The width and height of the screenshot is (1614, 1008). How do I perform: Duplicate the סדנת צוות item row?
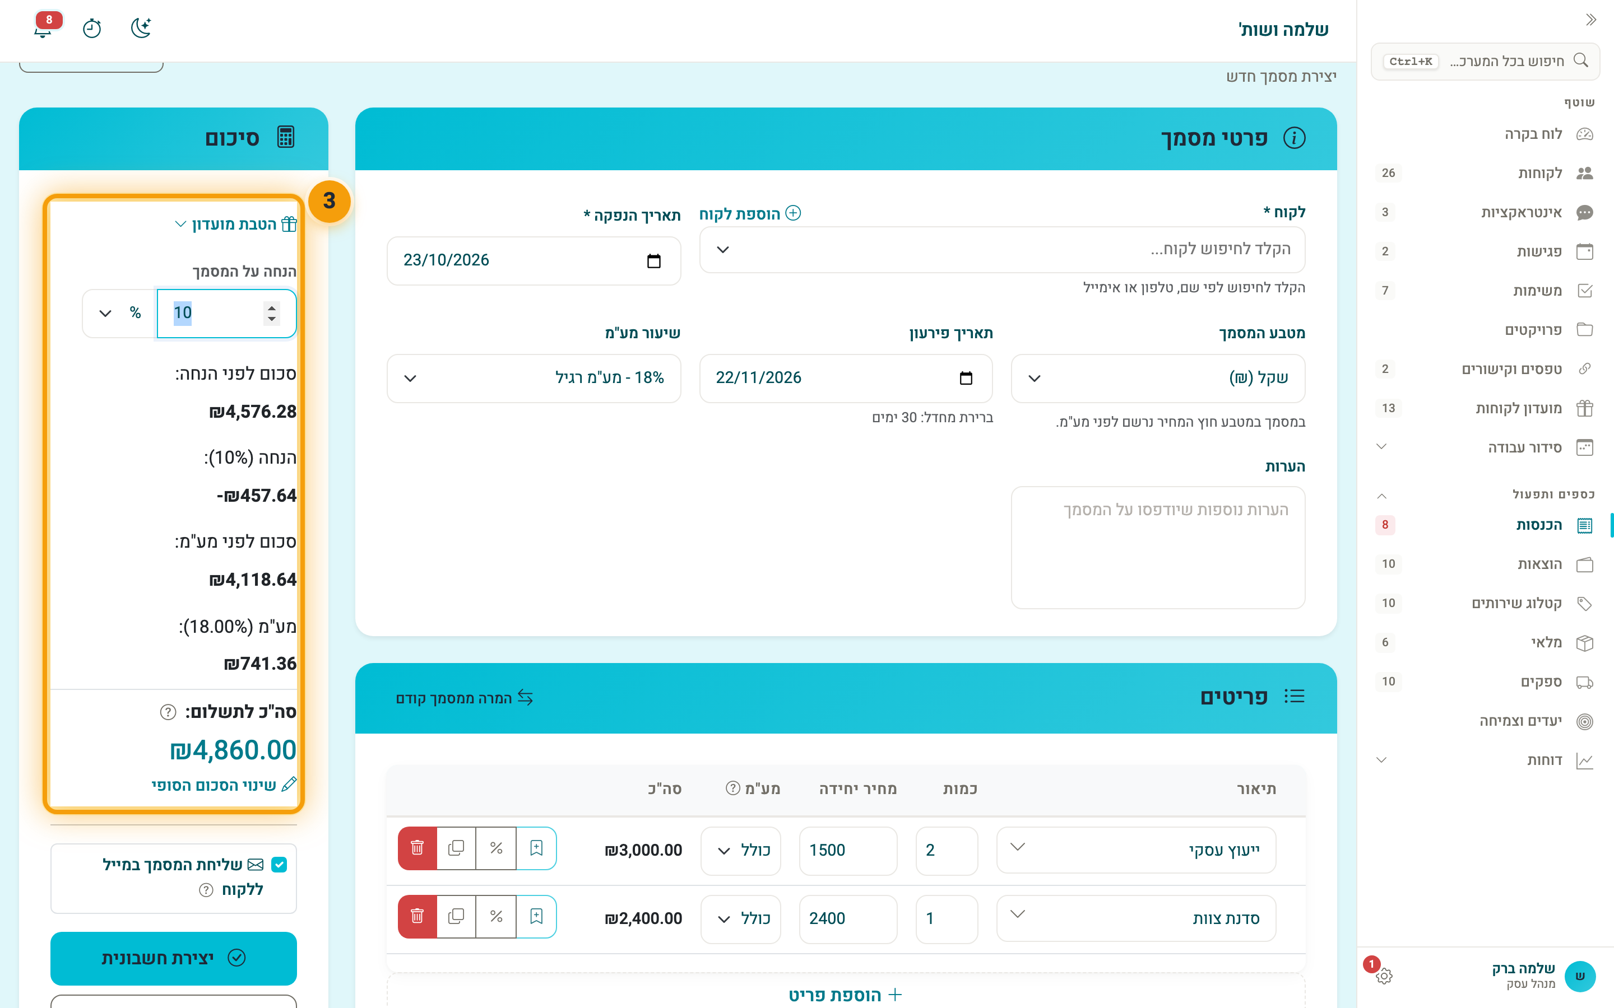click(456, 916)
